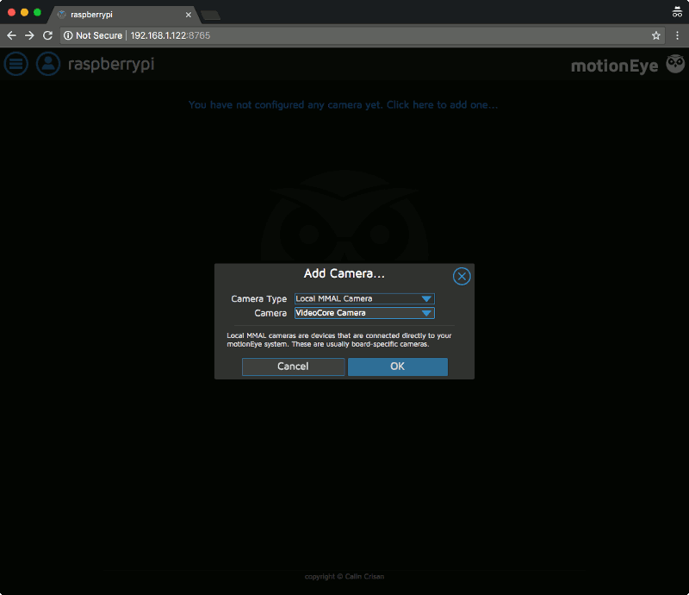Open the hamburger menu in the top bar
689x595 pixels.
[x=16, y=64]
